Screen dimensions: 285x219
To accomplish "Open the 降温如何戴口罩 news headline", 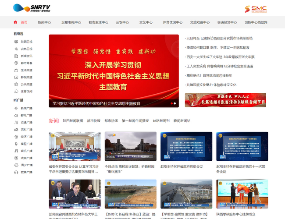I will [x=217, y=47].
